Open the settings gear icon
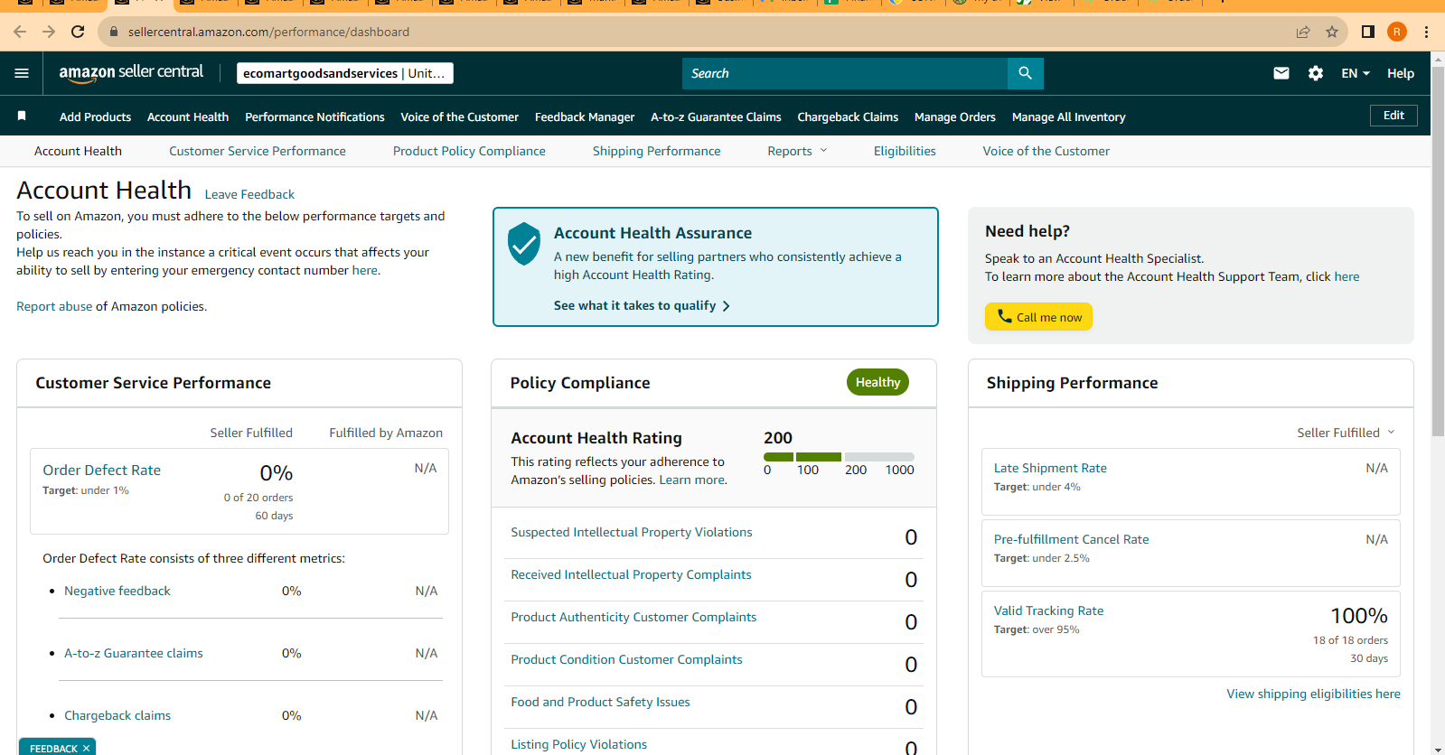Screen dimensions: 1445x755 1316,73
